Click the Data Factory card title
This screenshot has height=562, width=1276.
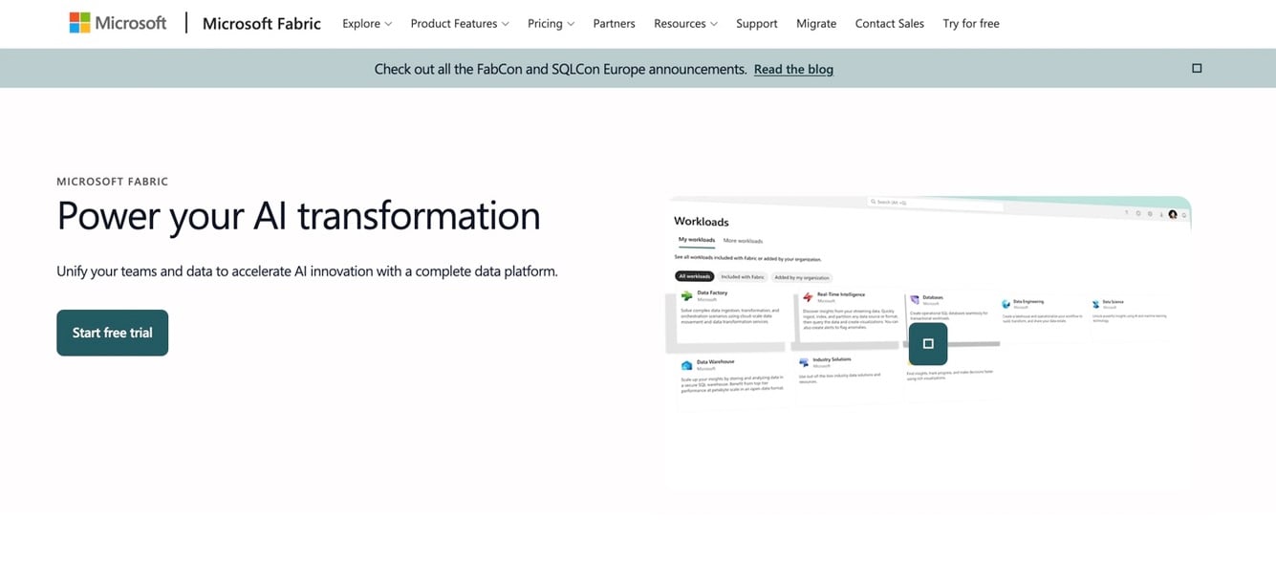712,293
